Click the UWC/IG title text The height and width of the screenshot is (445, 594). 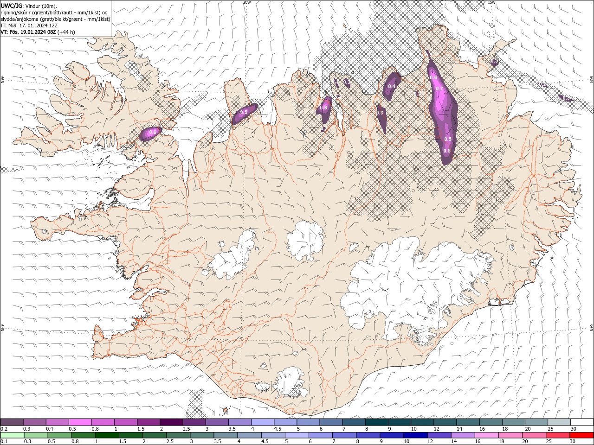(12, 5)
